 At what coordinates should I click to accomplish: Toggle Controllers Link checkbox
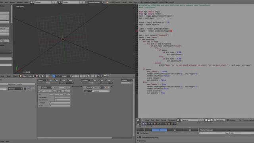(106, 80)
